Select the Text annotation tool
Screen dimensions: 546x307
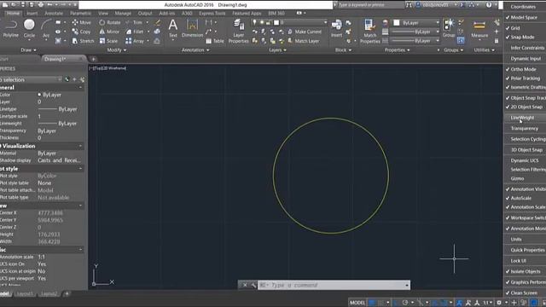click(172, 28)
